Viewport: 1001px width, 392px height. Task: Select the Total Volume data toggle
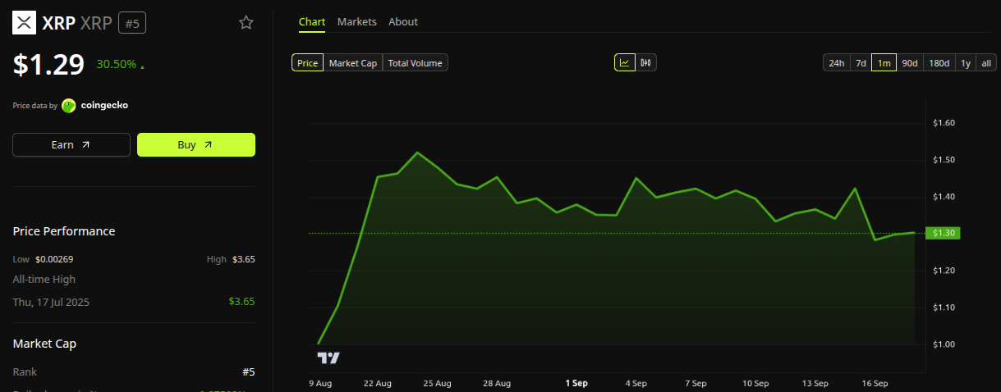tap(415, 62)
